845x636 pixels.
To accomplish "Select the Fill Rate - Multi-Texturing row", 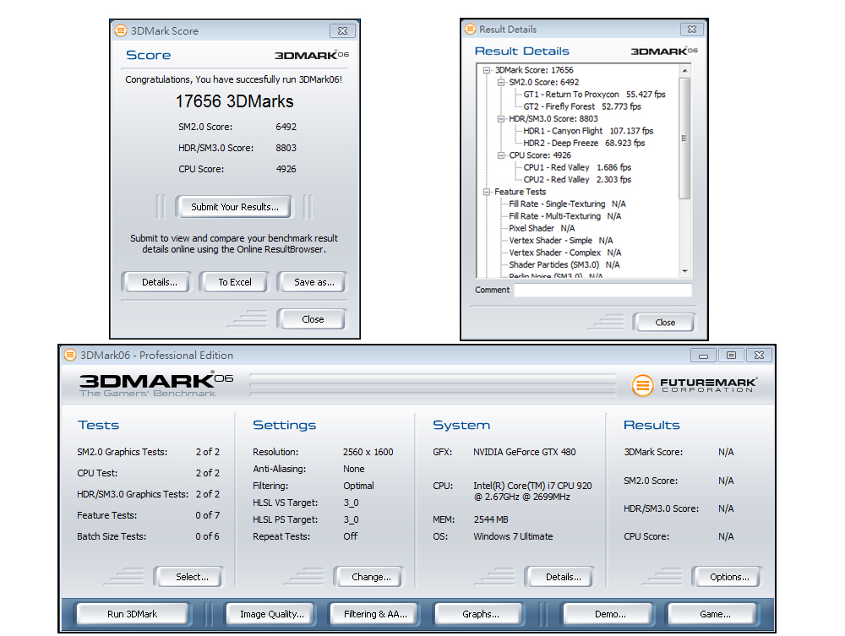I will pos(564,216).
